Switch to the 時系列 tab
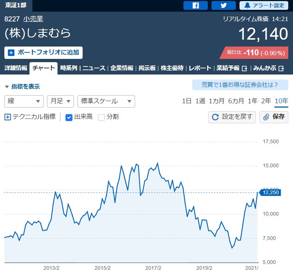 tap(68, 68)
